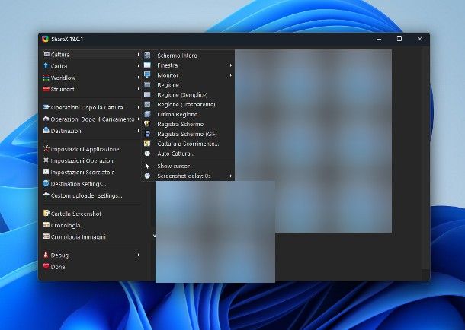The image size is (465, 330).
Task: Expand the Destinazioni submenu arrow
Action: (x=139, y=131)
